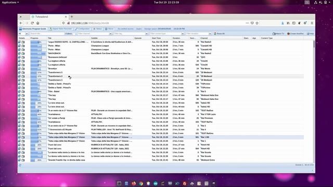This screenshot has width=333, height=187.
Task: Open the Configuration tab
Action: 82,29
